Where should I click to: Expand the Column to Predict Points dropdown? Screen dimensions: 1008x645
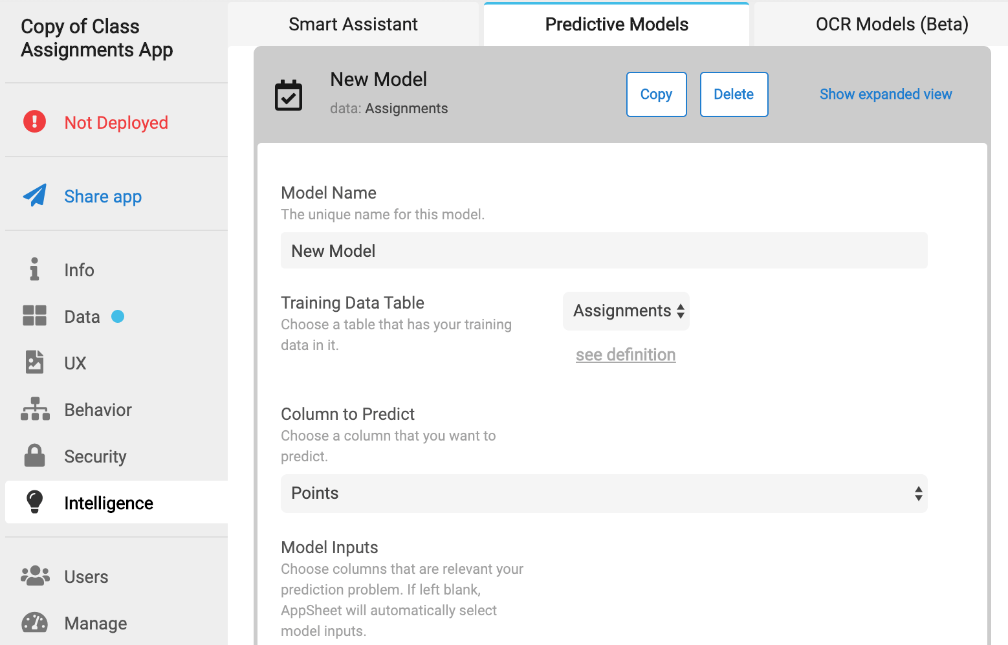click(604, 494)
